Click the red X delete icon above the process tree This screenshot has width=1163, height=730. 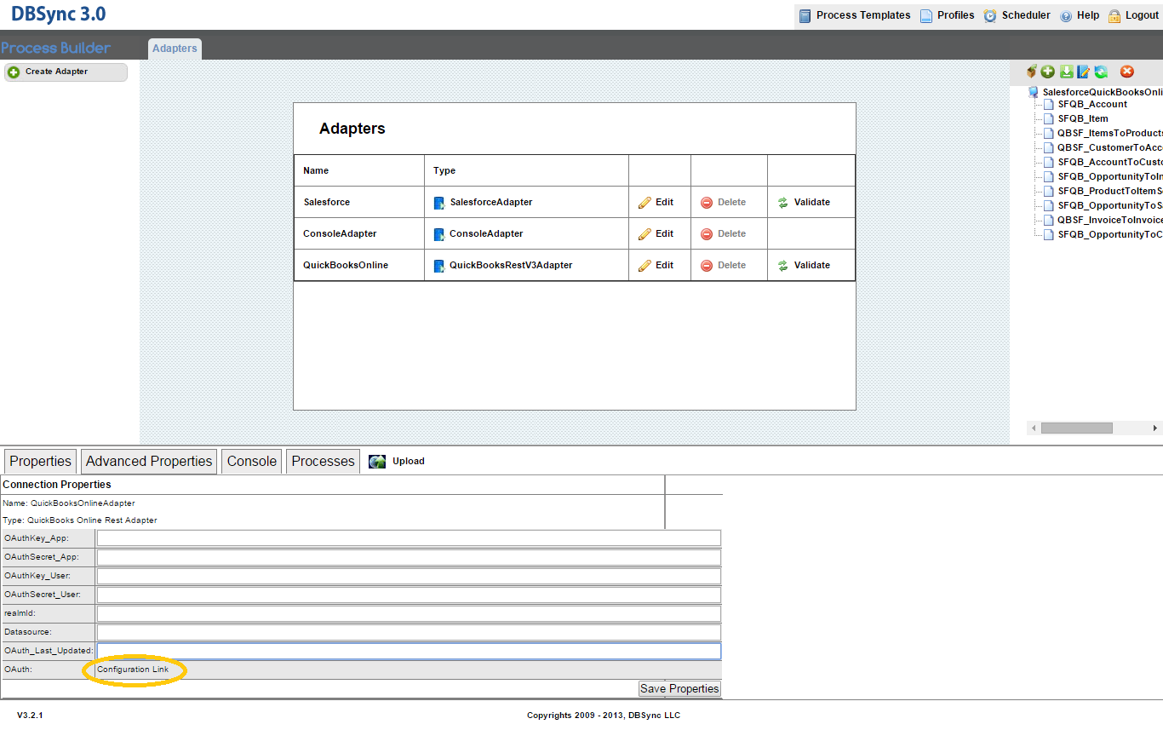[1127, 72]
